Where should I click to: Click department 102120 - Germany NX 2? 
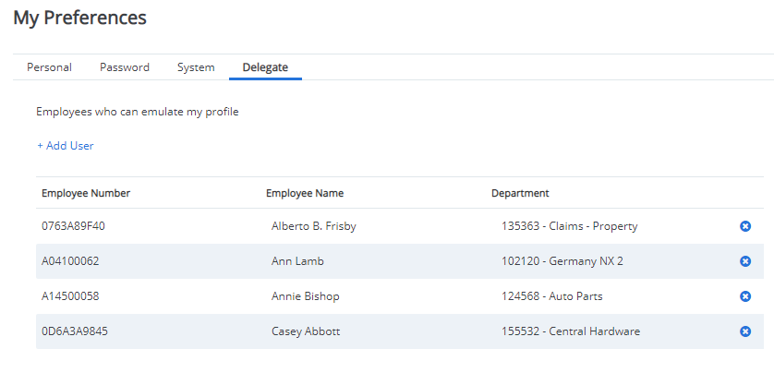(562, 261)
